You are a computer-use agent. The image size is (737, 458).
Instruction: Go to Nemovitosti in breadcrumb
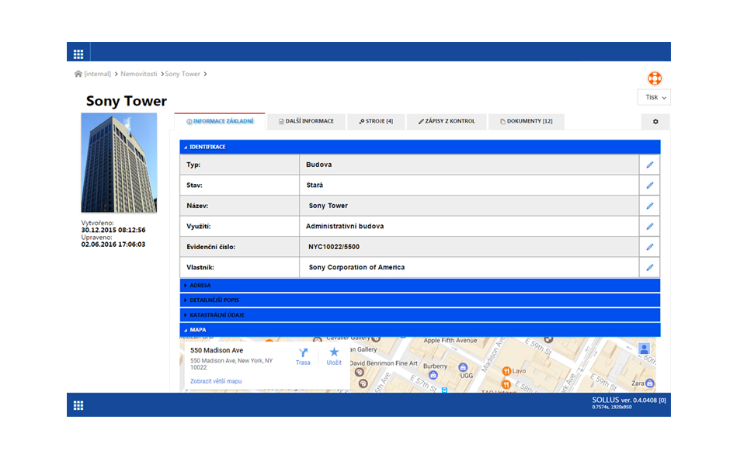[x=138, y=75]
